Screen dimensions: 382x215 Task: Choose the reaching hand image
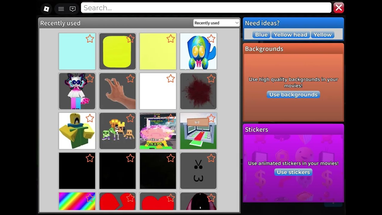click(x=117, y=91)
